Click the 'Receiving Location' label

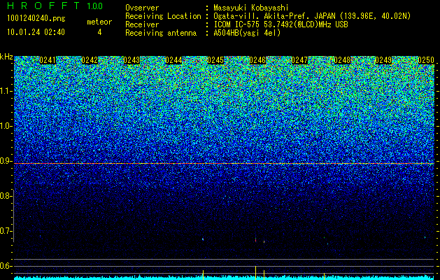(x=163, y=16)
